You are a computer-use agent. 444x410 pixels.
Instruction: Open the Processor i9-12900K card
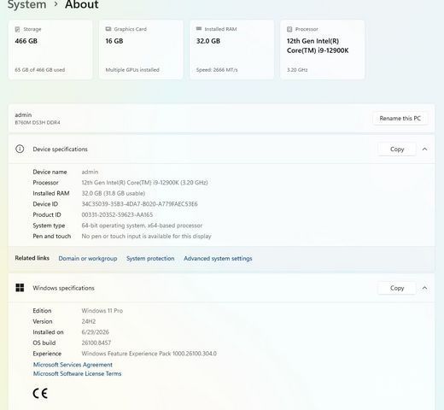pyautogui.click(x=323, y=50)
